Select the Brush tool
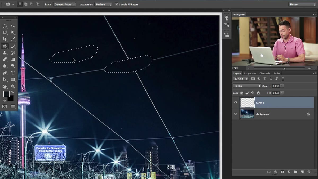The width and height of the screenshot is (318, 179). click(13, 46)
